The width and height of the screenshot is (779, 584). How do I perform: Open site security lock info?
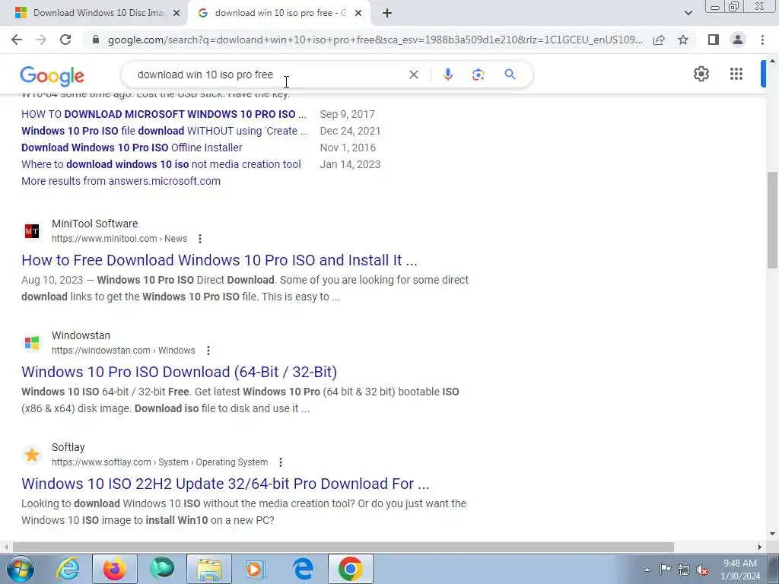(x=96, y=40)
